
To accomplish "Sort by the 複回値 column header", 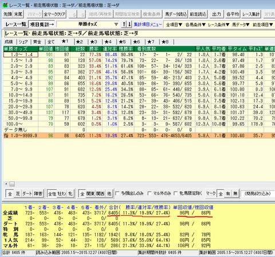I will point(62,49).
